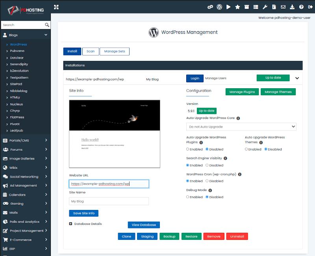Collapse the installation row chevron

click(297, 78)
